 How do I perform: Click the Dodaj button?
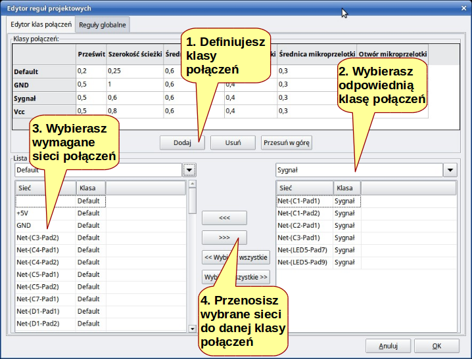point(182,142)
